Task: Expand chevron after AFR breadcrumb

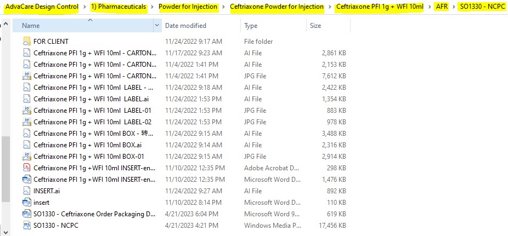Action: pos(454,7)
